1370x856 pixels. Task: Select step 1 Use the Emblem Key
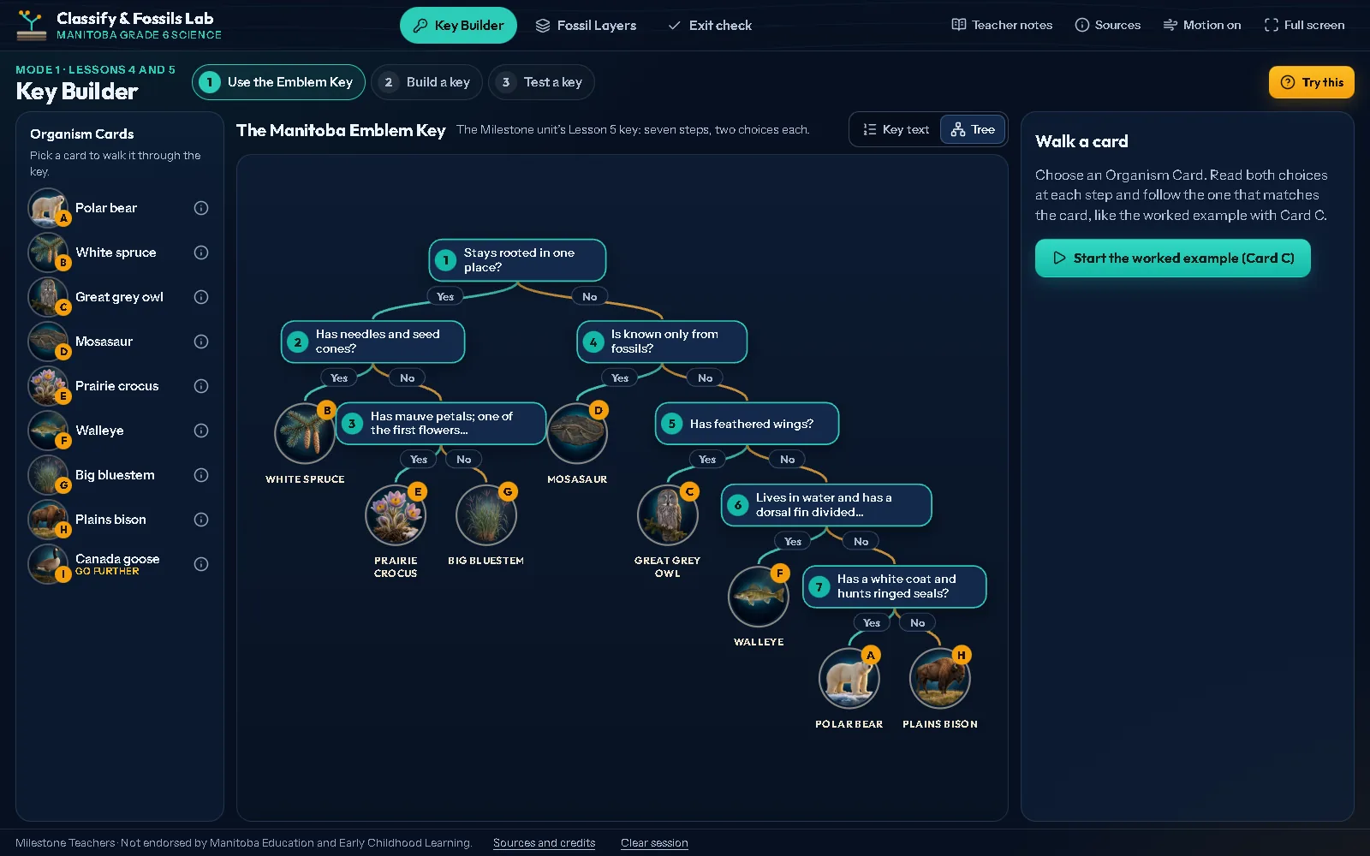point(279,82)
